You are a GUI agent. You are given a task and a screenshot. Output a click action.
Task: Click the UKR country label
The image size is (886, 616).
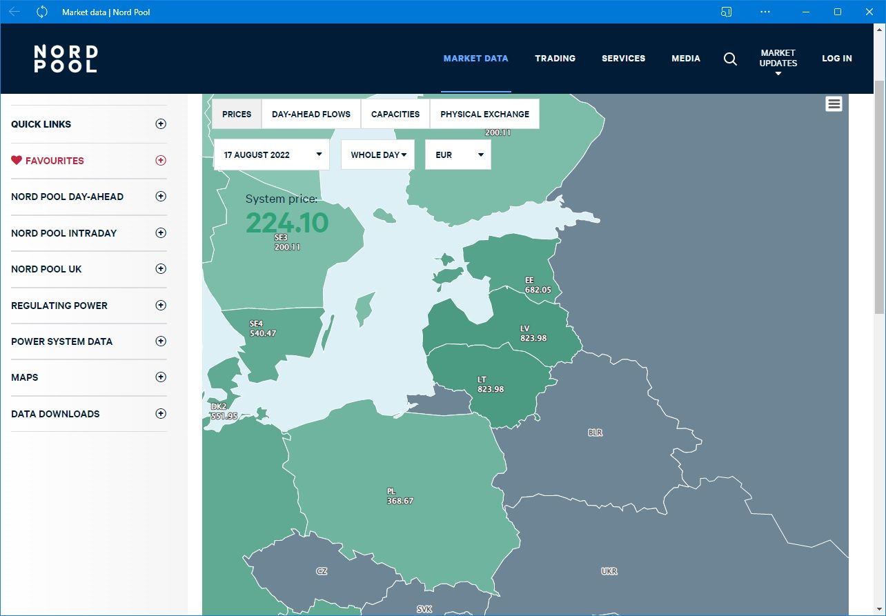point(609,571)
